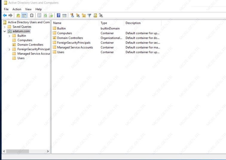Click the blue Help question-mark icon
The height and width of the screenshot is (160, 226).
[59, 15]
